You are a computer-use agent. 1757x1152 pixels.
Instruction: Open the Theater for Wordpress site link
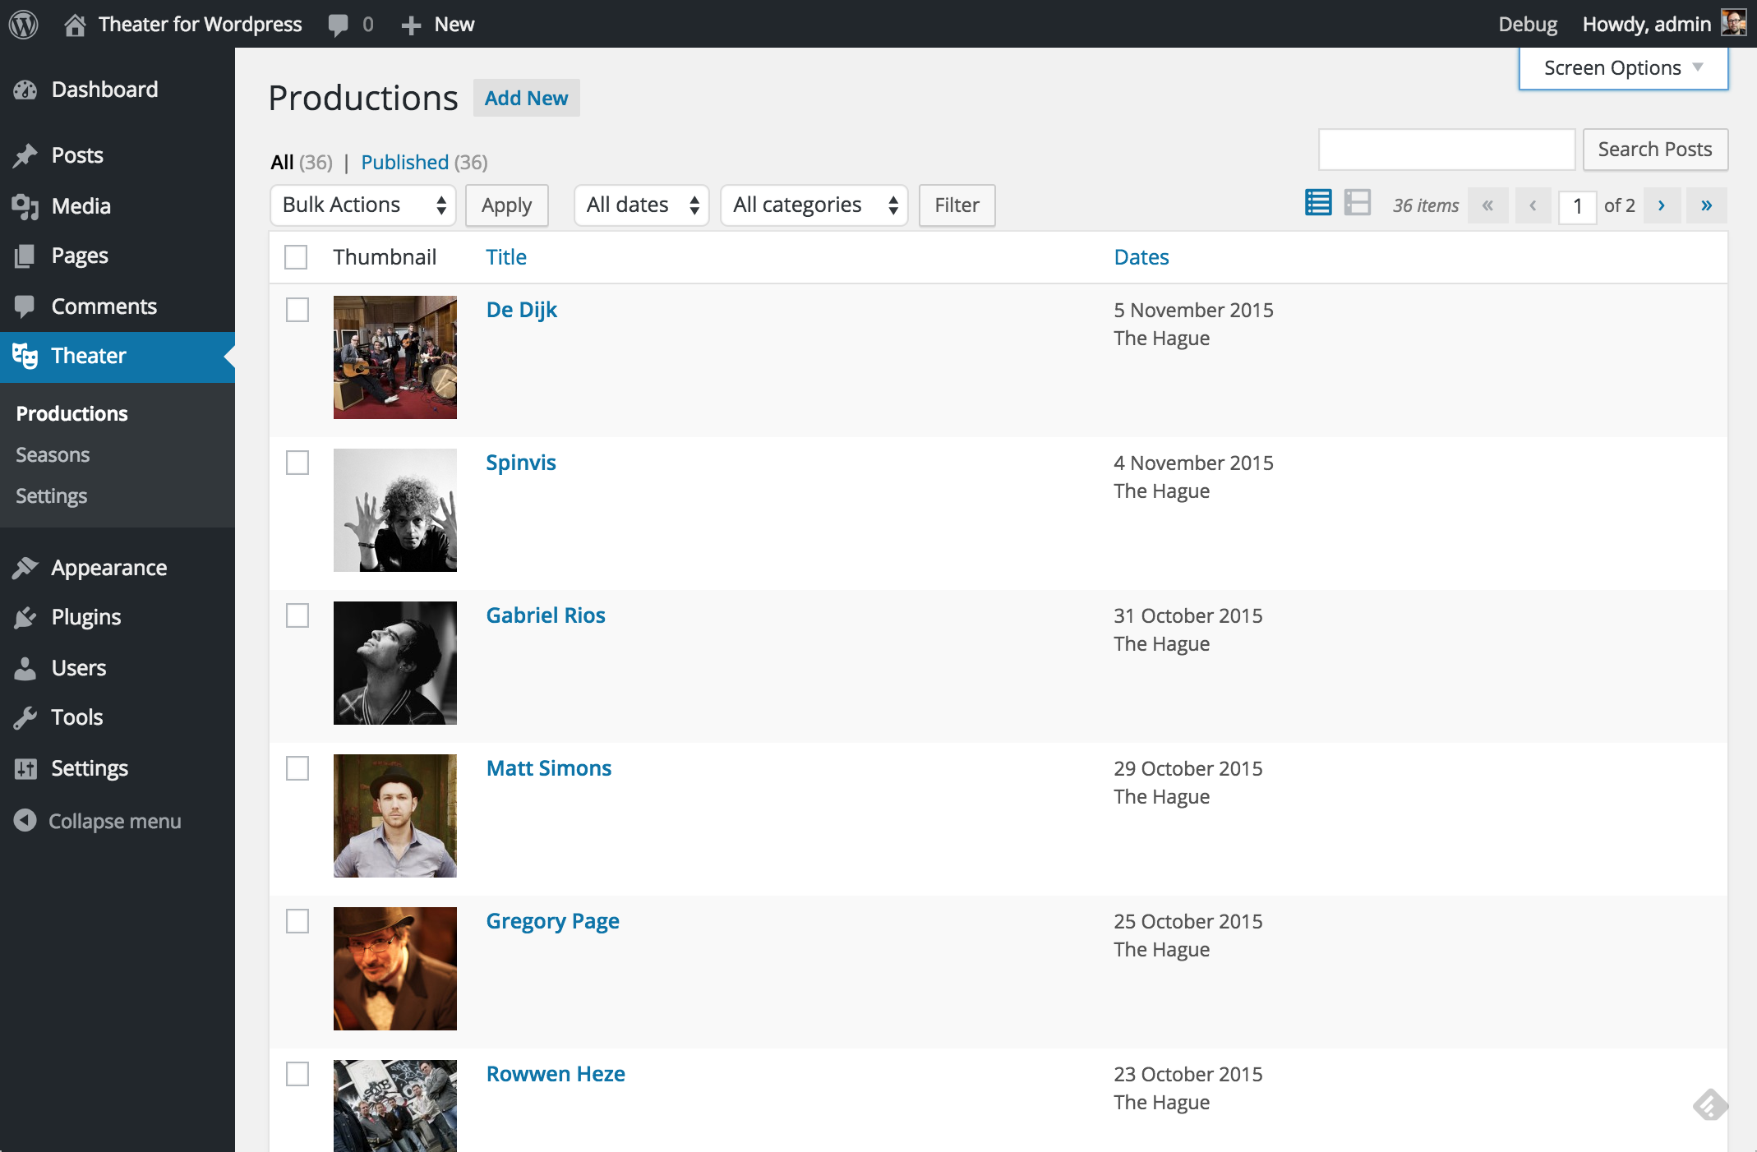pos(201,25)
